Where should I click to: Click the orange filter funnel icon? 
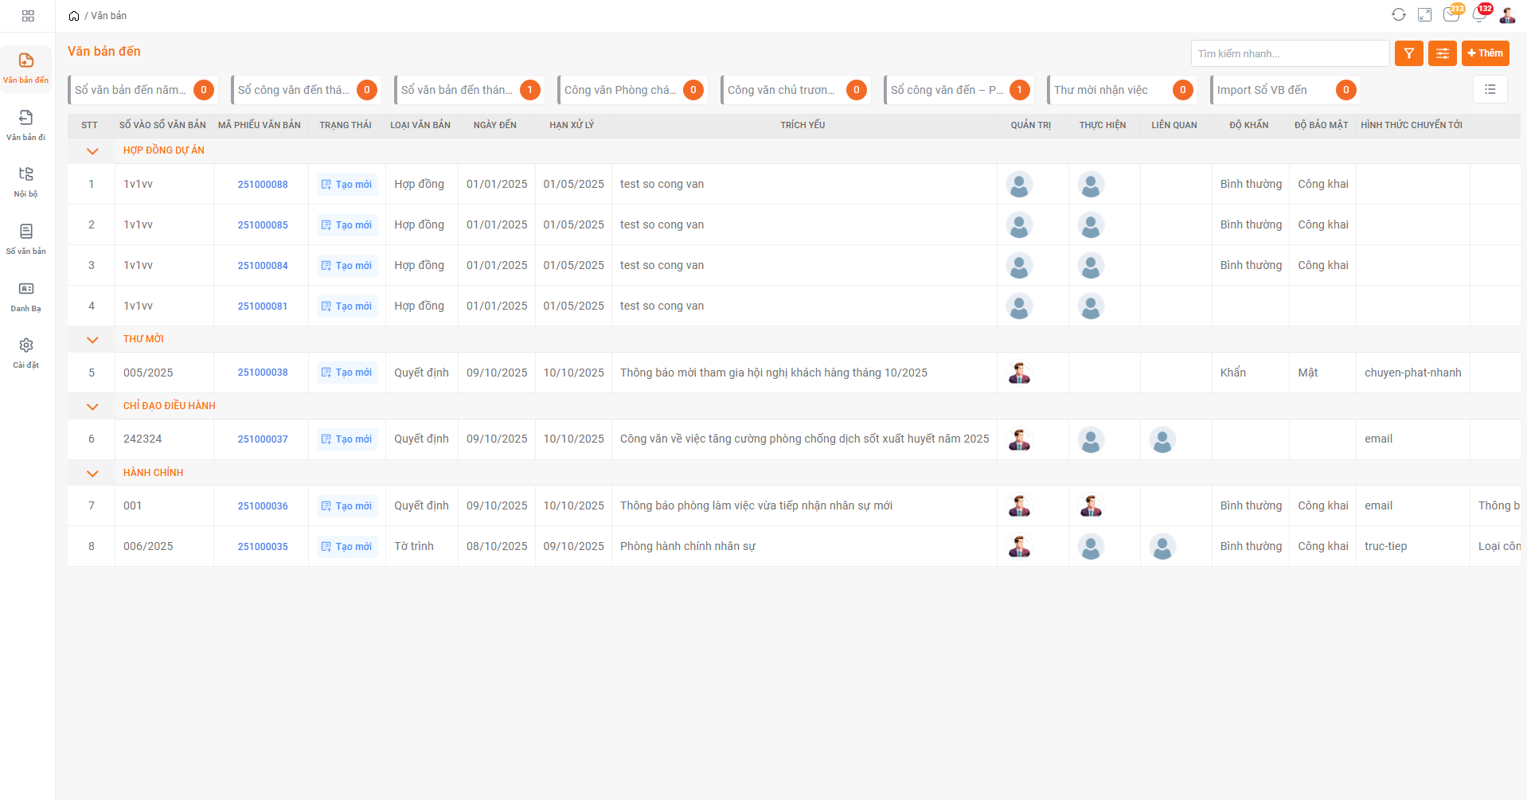tap(1408, 53)
